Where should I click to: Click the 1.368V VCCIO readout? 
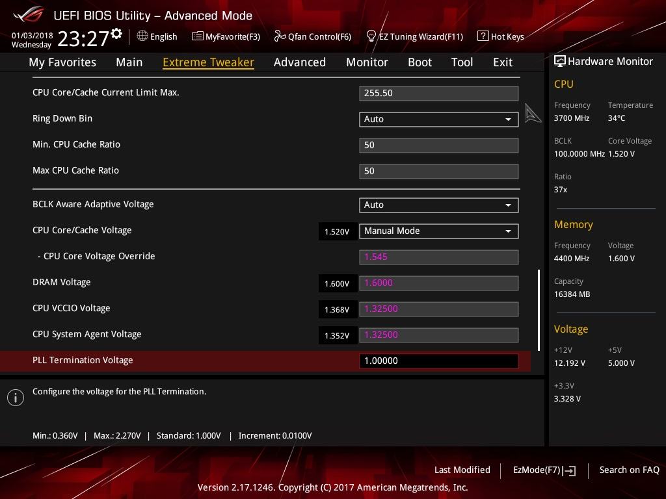point(338,310)
